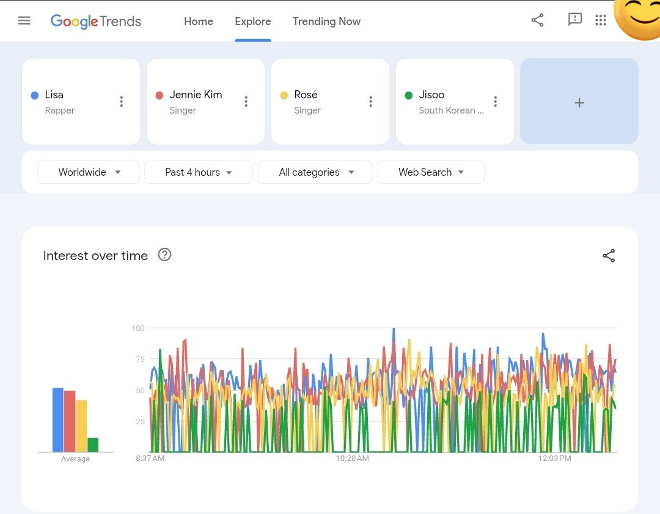
Task: Click the '8:37 AM' axis label
Action: pyautogui.click(x=150, y=458)
